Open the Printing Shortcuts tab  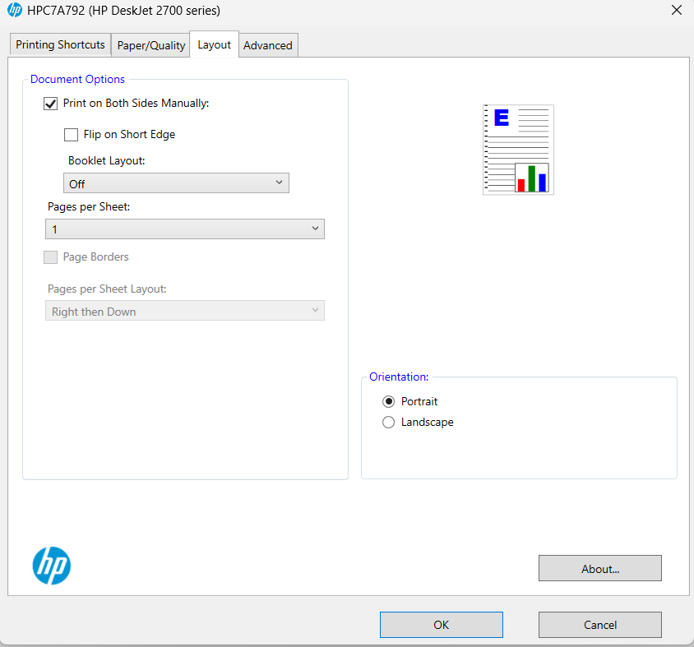(x=59, y=44)
